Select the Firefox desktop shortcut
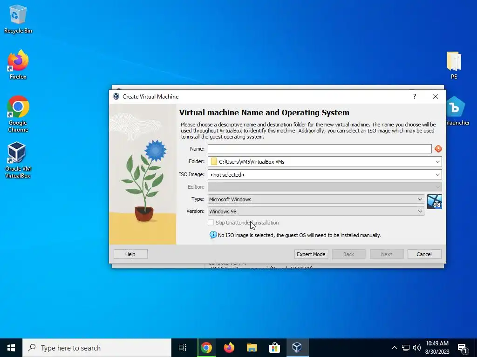477x357 pixels. coord(18,65)
